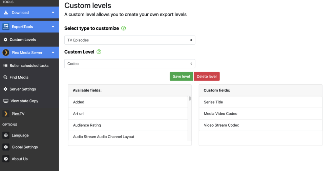The height and width of the screenshot is (171, 335).
Task: Open the Codec custom level dropdown
Action: tap(130, 64)
